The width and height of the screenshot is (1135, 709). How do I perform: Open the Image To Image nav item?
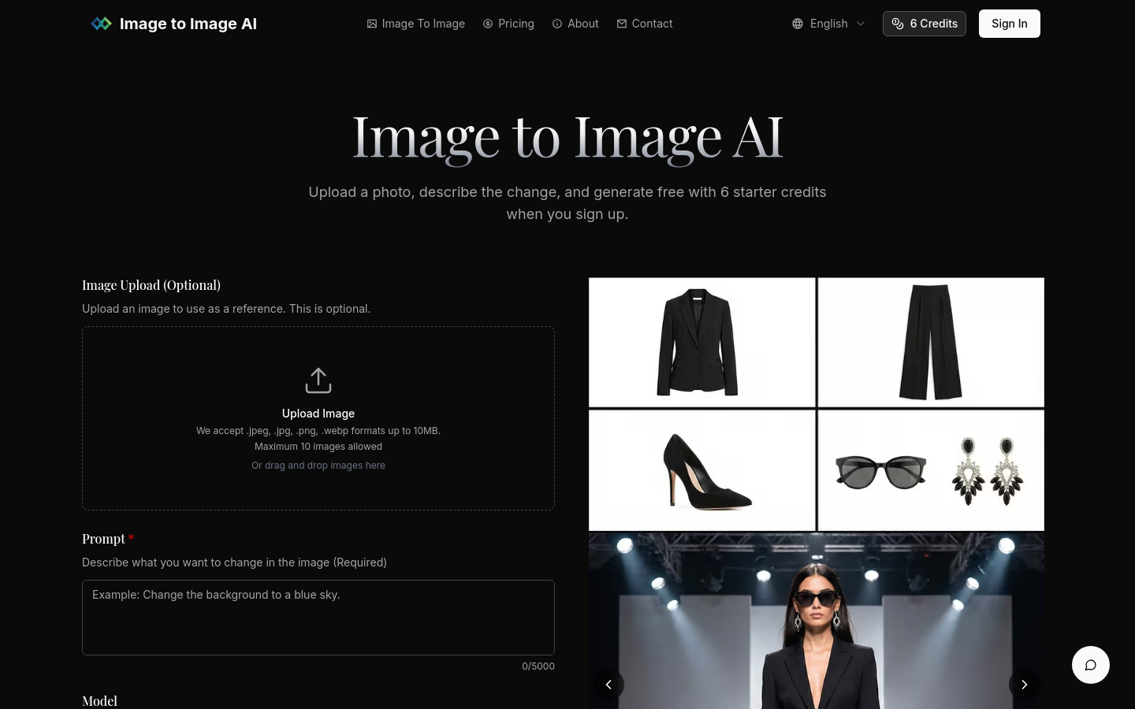coord(416,24)
